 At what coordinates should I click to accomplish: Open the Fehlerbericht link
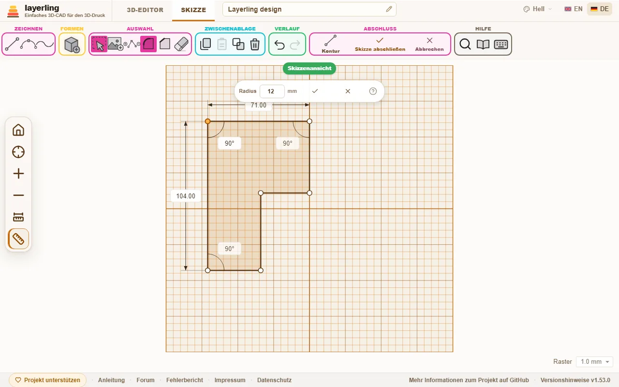pyautogui.click(x=185, y=380)
